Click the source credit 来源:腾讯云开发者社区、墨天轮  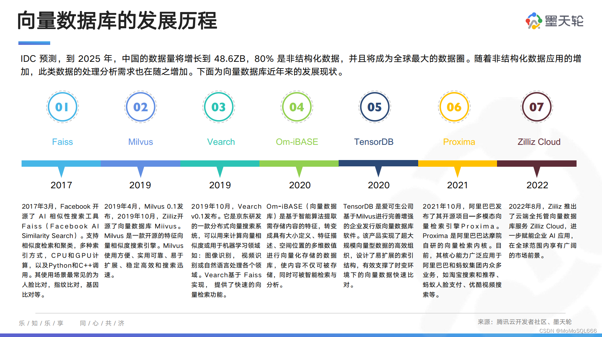(525, 322)
